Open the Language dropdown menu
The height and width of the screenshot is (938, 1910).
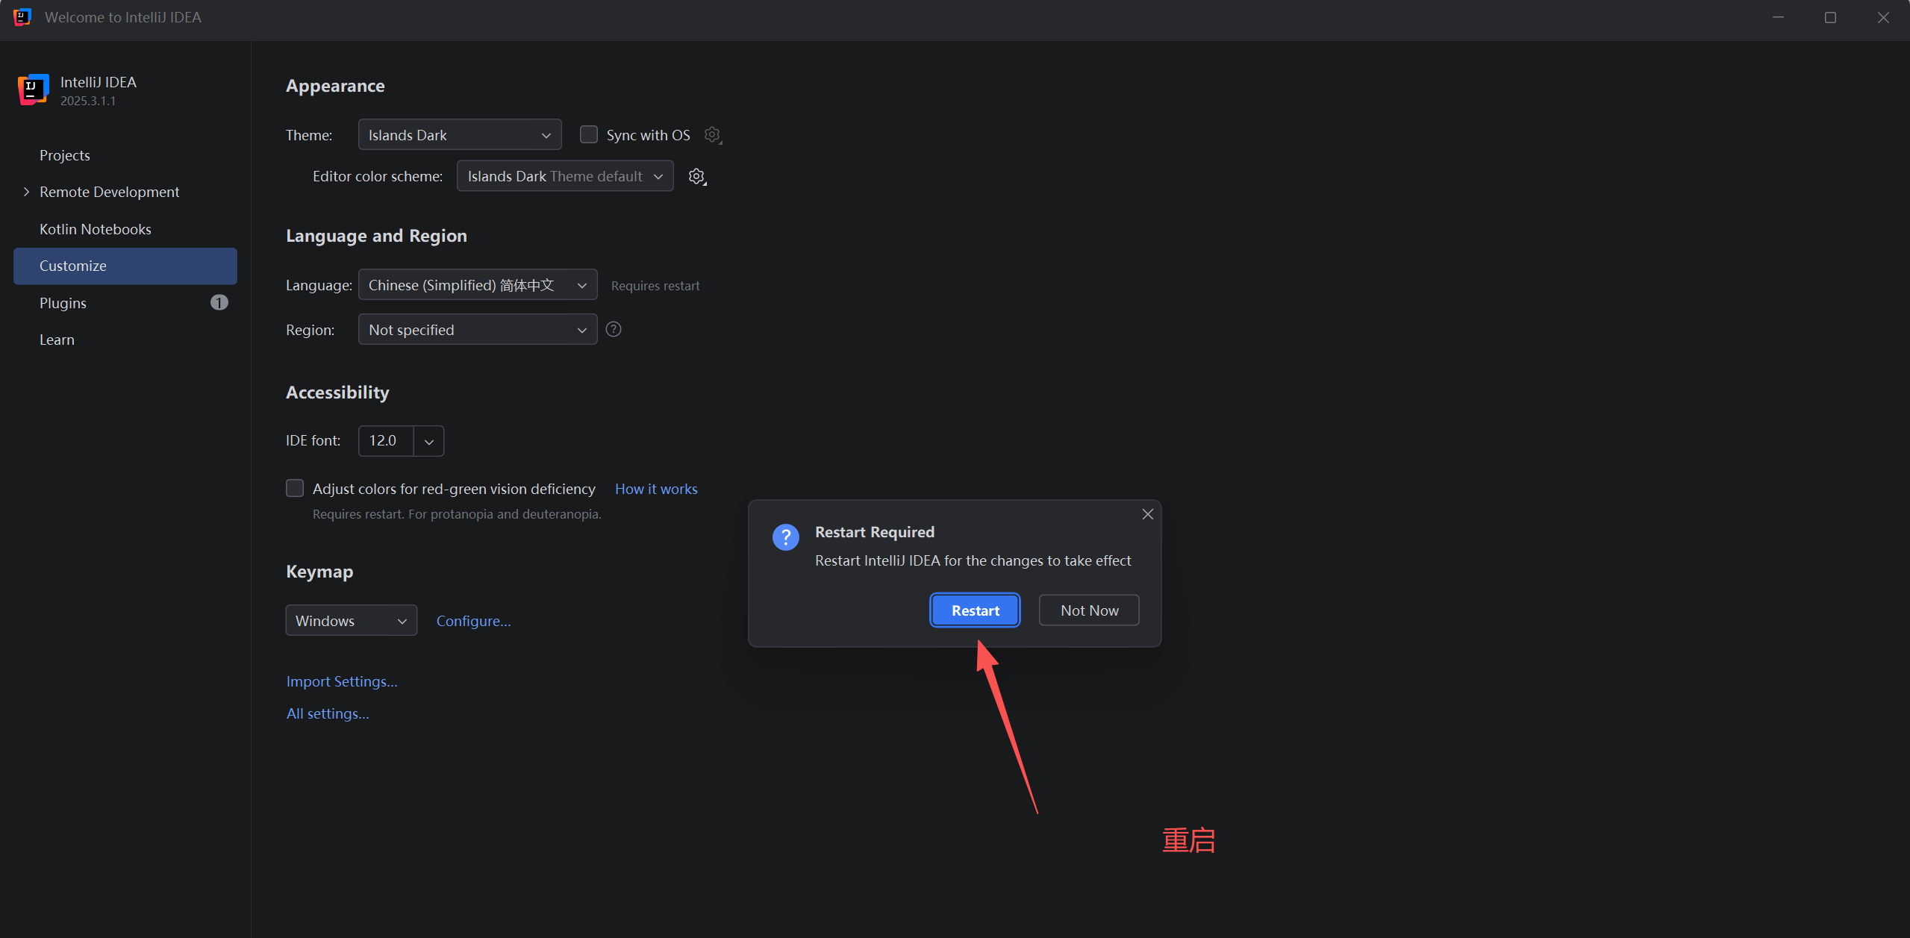click(477, 285)
